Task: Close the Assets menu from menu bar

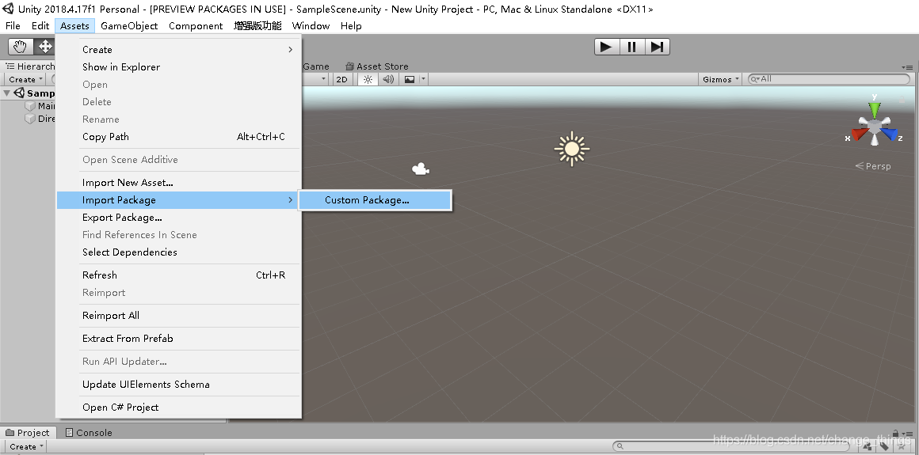Action: coord(75,26)
